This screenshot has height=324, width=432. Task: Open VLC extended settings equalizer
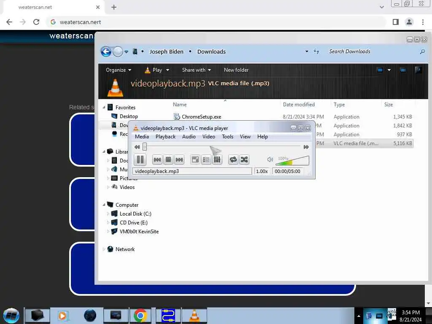click(x=217, y=159)
